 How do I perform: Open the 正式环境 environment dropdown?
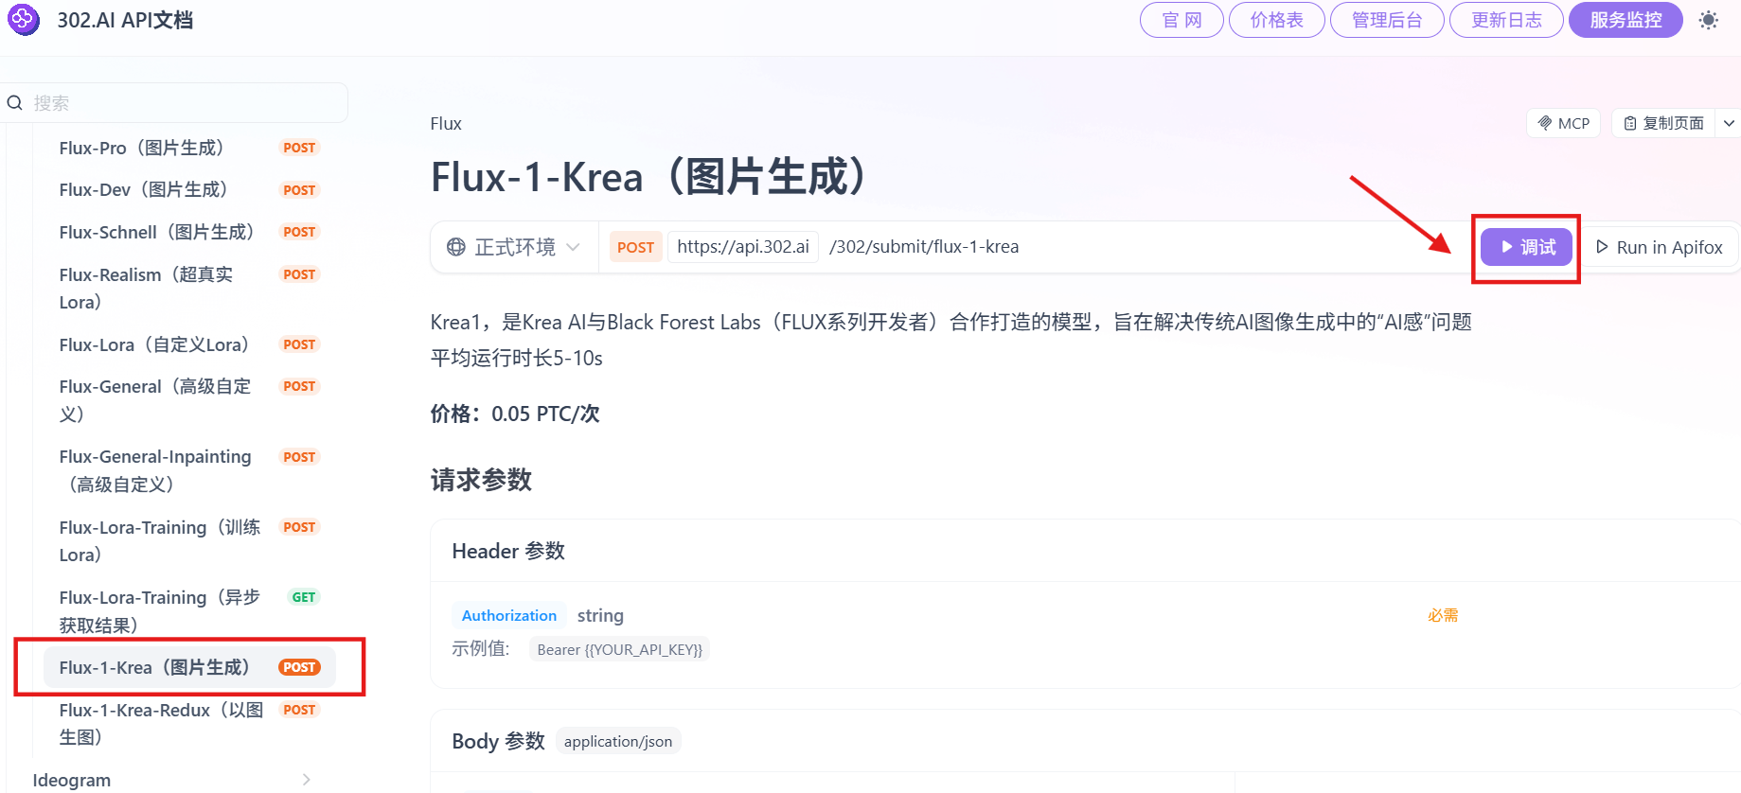pyautogui.click(x=513, y=247)
